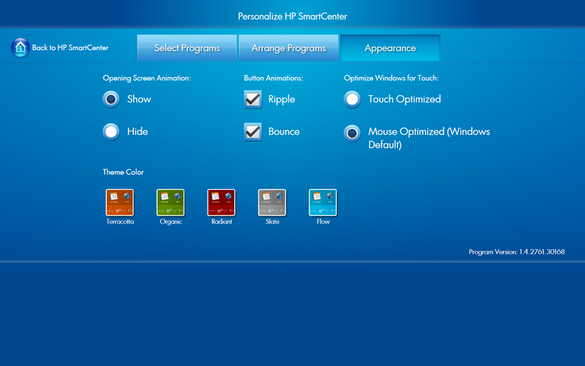The height and width of the screenshot is (366, 585).
Task: Click the home icon beside Back to HP SmartCenter
Action: (20, 47)
